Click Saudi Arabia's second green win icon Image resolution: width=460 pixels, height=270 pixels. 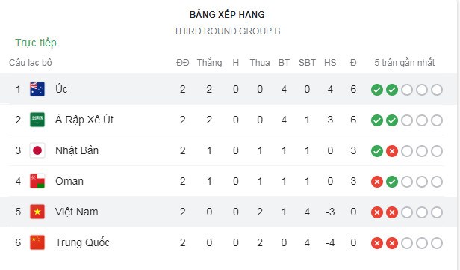(x=392, y=120)
